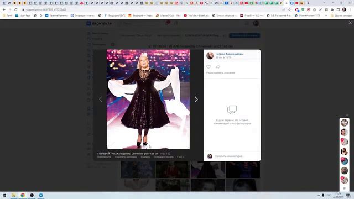Click the author's avatar in photo panel
The image size is (354, 199).
point(210,55)
